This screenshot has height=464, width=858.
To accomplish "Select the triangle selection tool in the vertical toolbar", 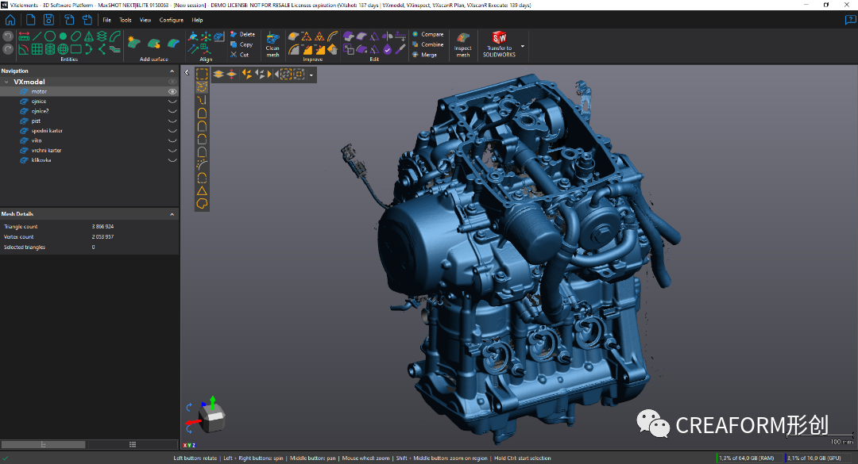I will [202, 190].
